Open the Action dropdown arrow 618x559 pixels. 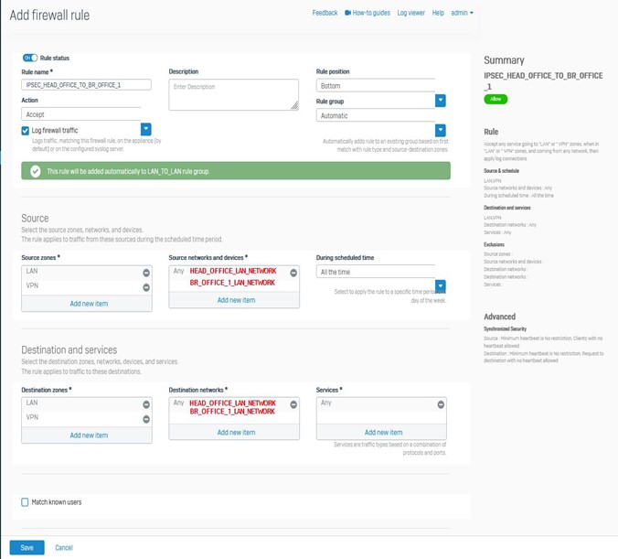pyautogui.click(x=145, y=130)
